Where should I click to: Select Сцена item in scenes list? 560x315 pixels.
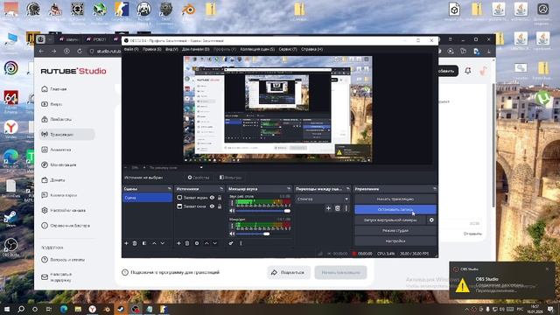tap(147, 198)
